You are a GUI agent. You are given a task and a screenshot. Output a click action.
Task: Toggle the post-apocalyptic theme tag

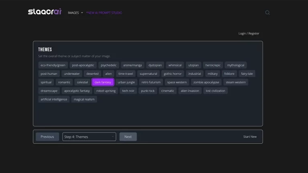point(83,65)
